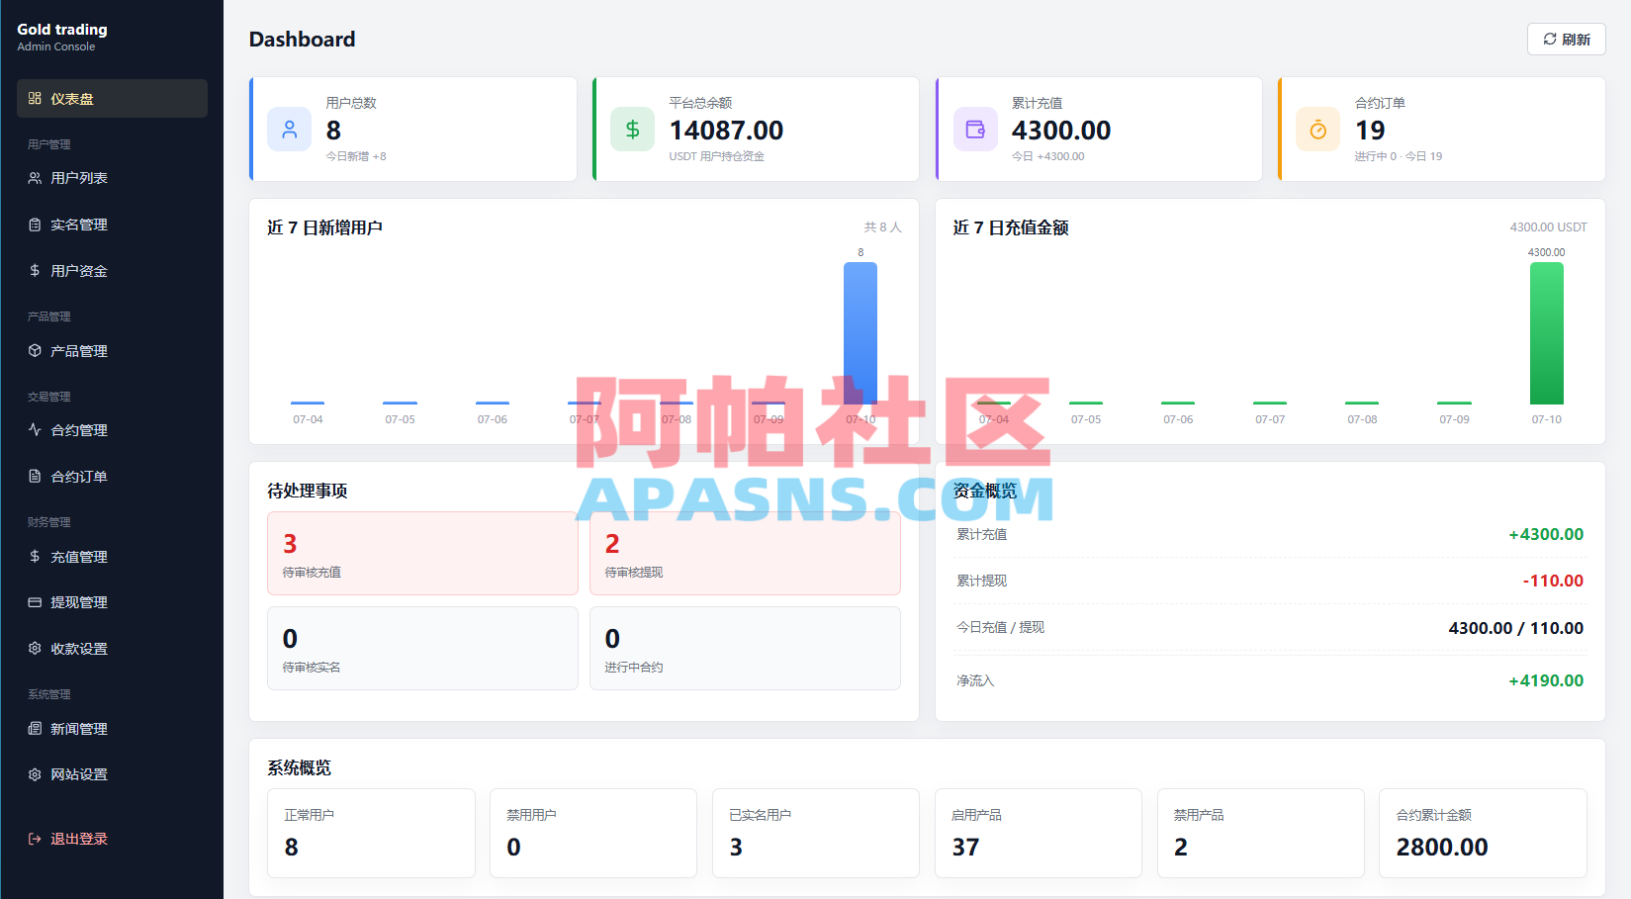Click the 合约订单 document icon
This screenshot has width=1631, height=899.
[x=35, y=477]
